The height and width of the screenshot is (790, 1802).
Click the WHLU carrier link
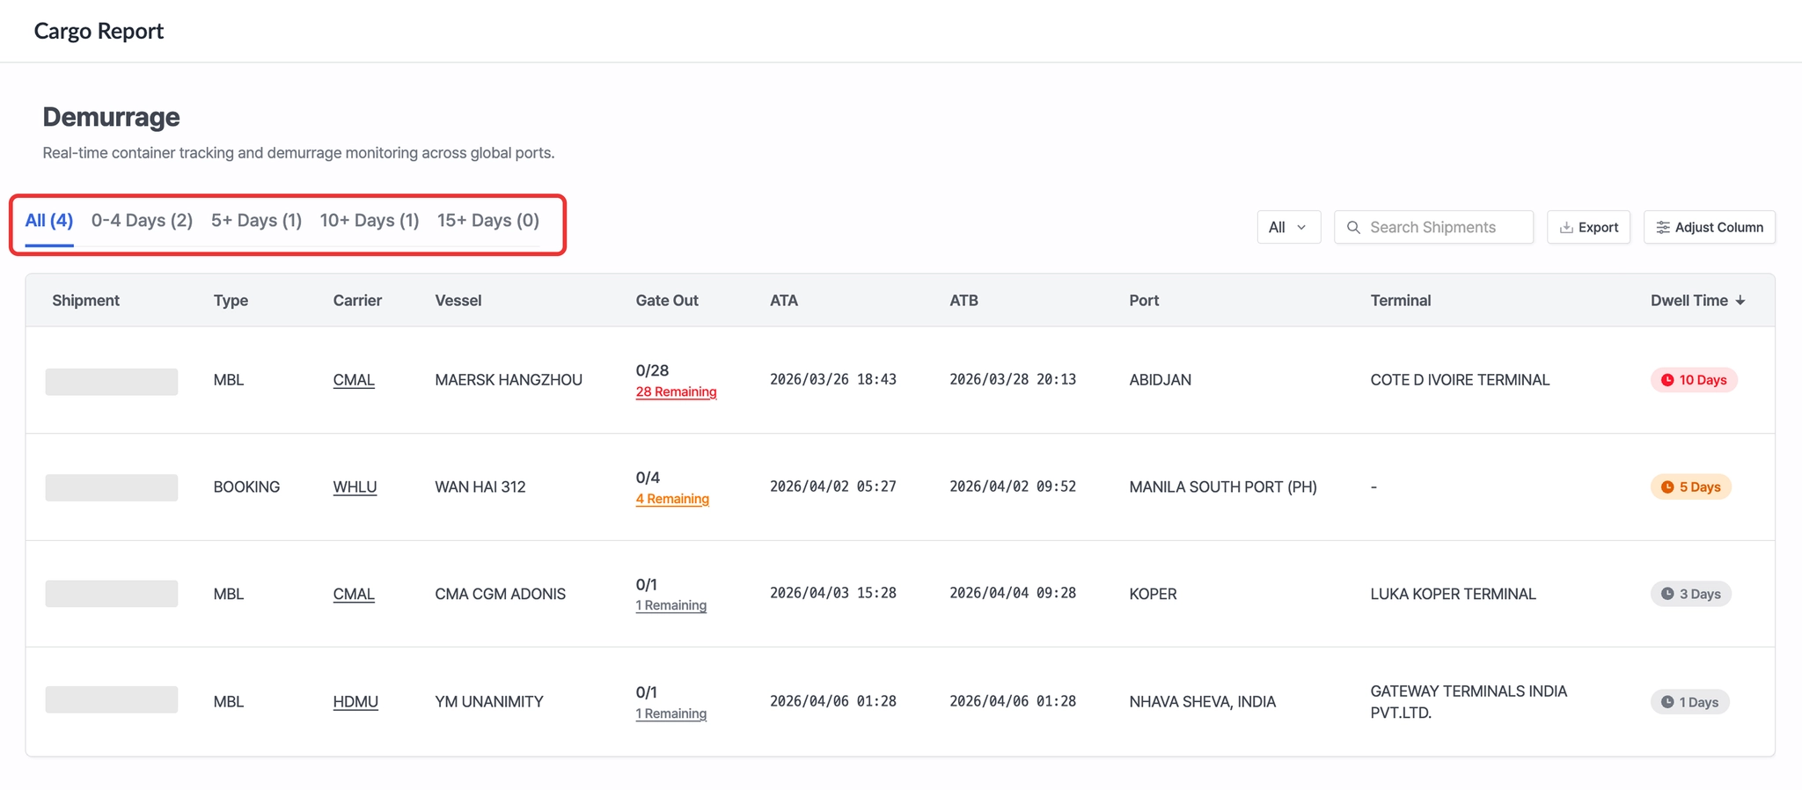pyautogui.click(x=355, y=486)
